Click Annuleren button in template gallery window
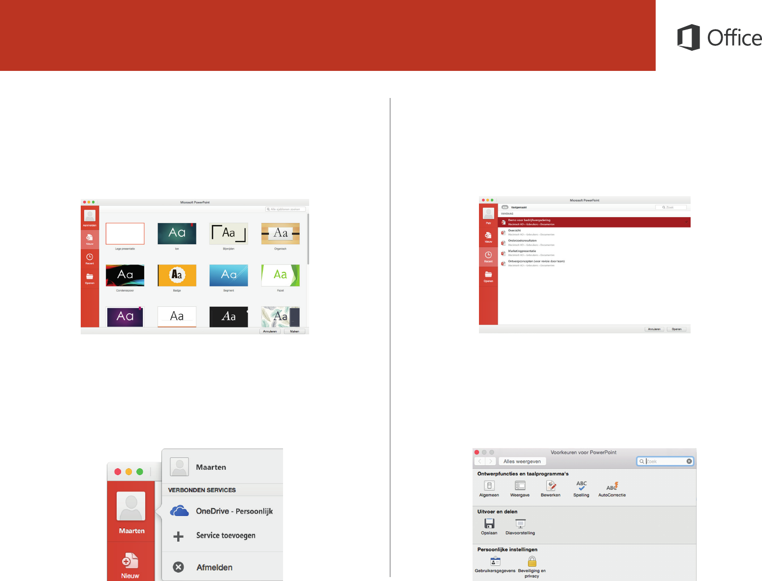The width and height of the screenshot is (762, 581). click(x=270, y=331)
